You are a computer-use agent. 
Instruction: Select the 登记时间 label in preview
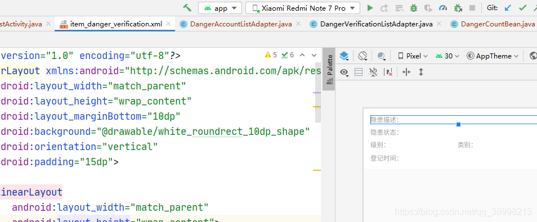(384, 158)
